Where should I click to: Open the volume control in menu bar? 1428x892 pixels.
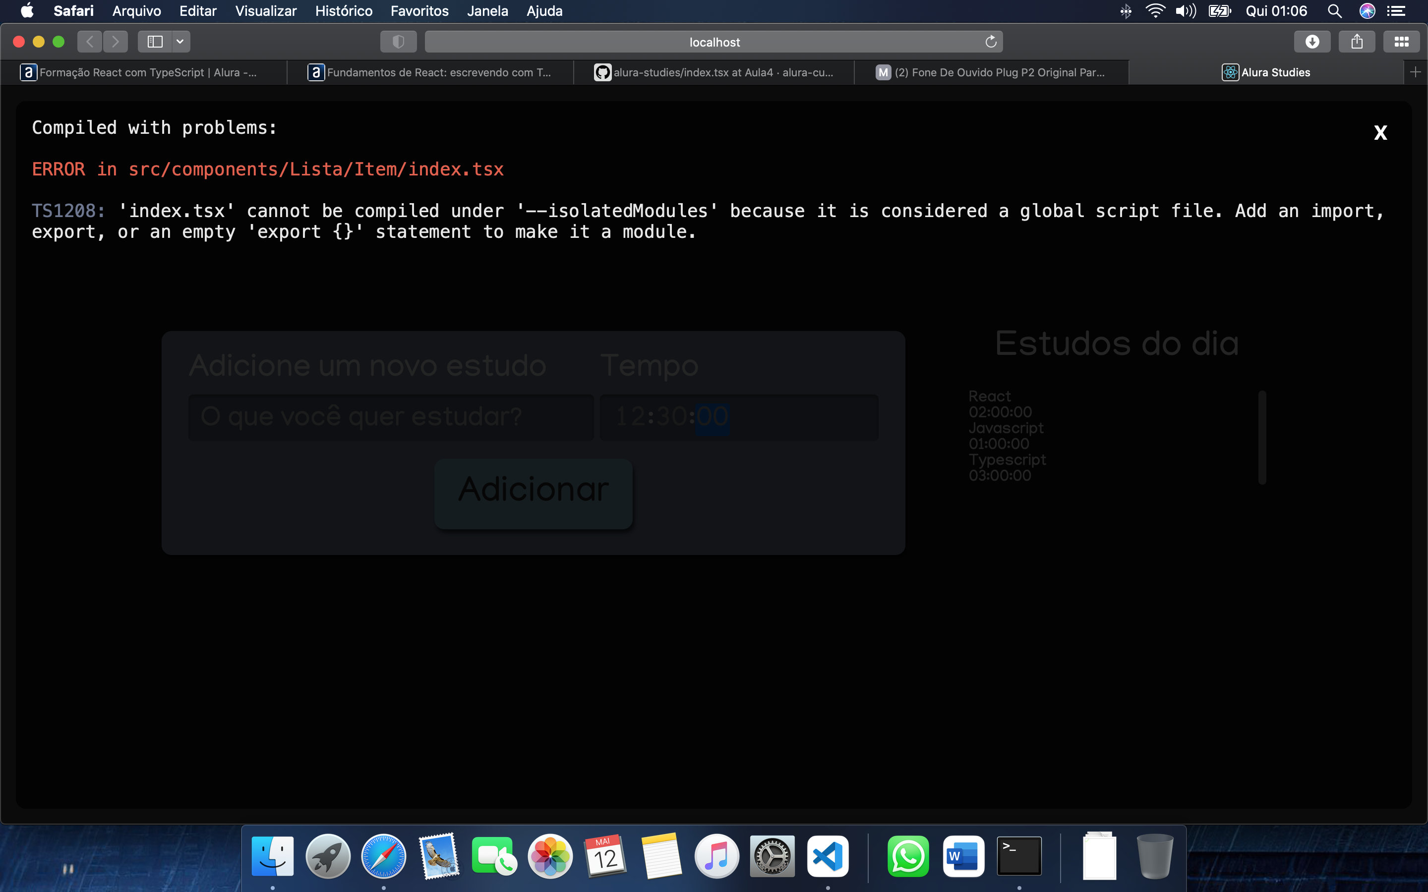tap(1185, 10)
